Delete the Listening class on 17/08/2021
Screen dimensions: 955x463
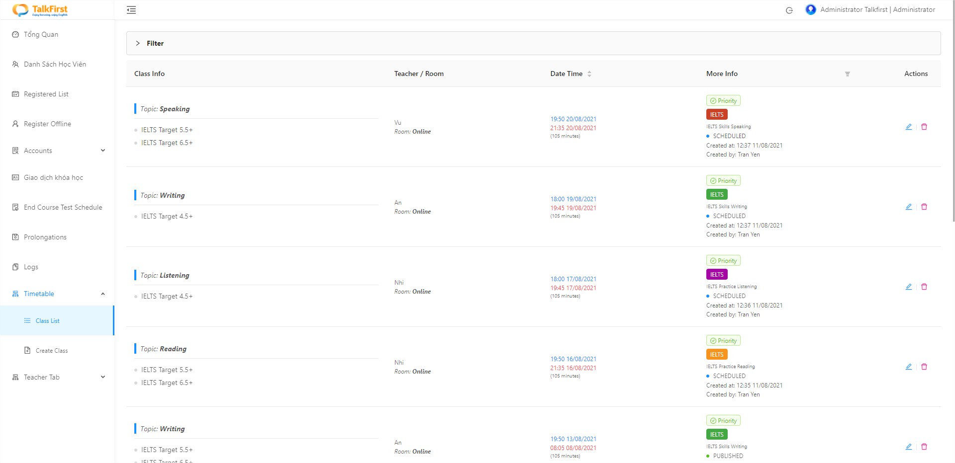(x=924, y=287)
